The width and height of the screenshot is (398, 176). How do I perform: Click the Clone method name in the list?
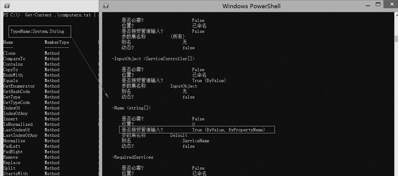pos(9,53)
